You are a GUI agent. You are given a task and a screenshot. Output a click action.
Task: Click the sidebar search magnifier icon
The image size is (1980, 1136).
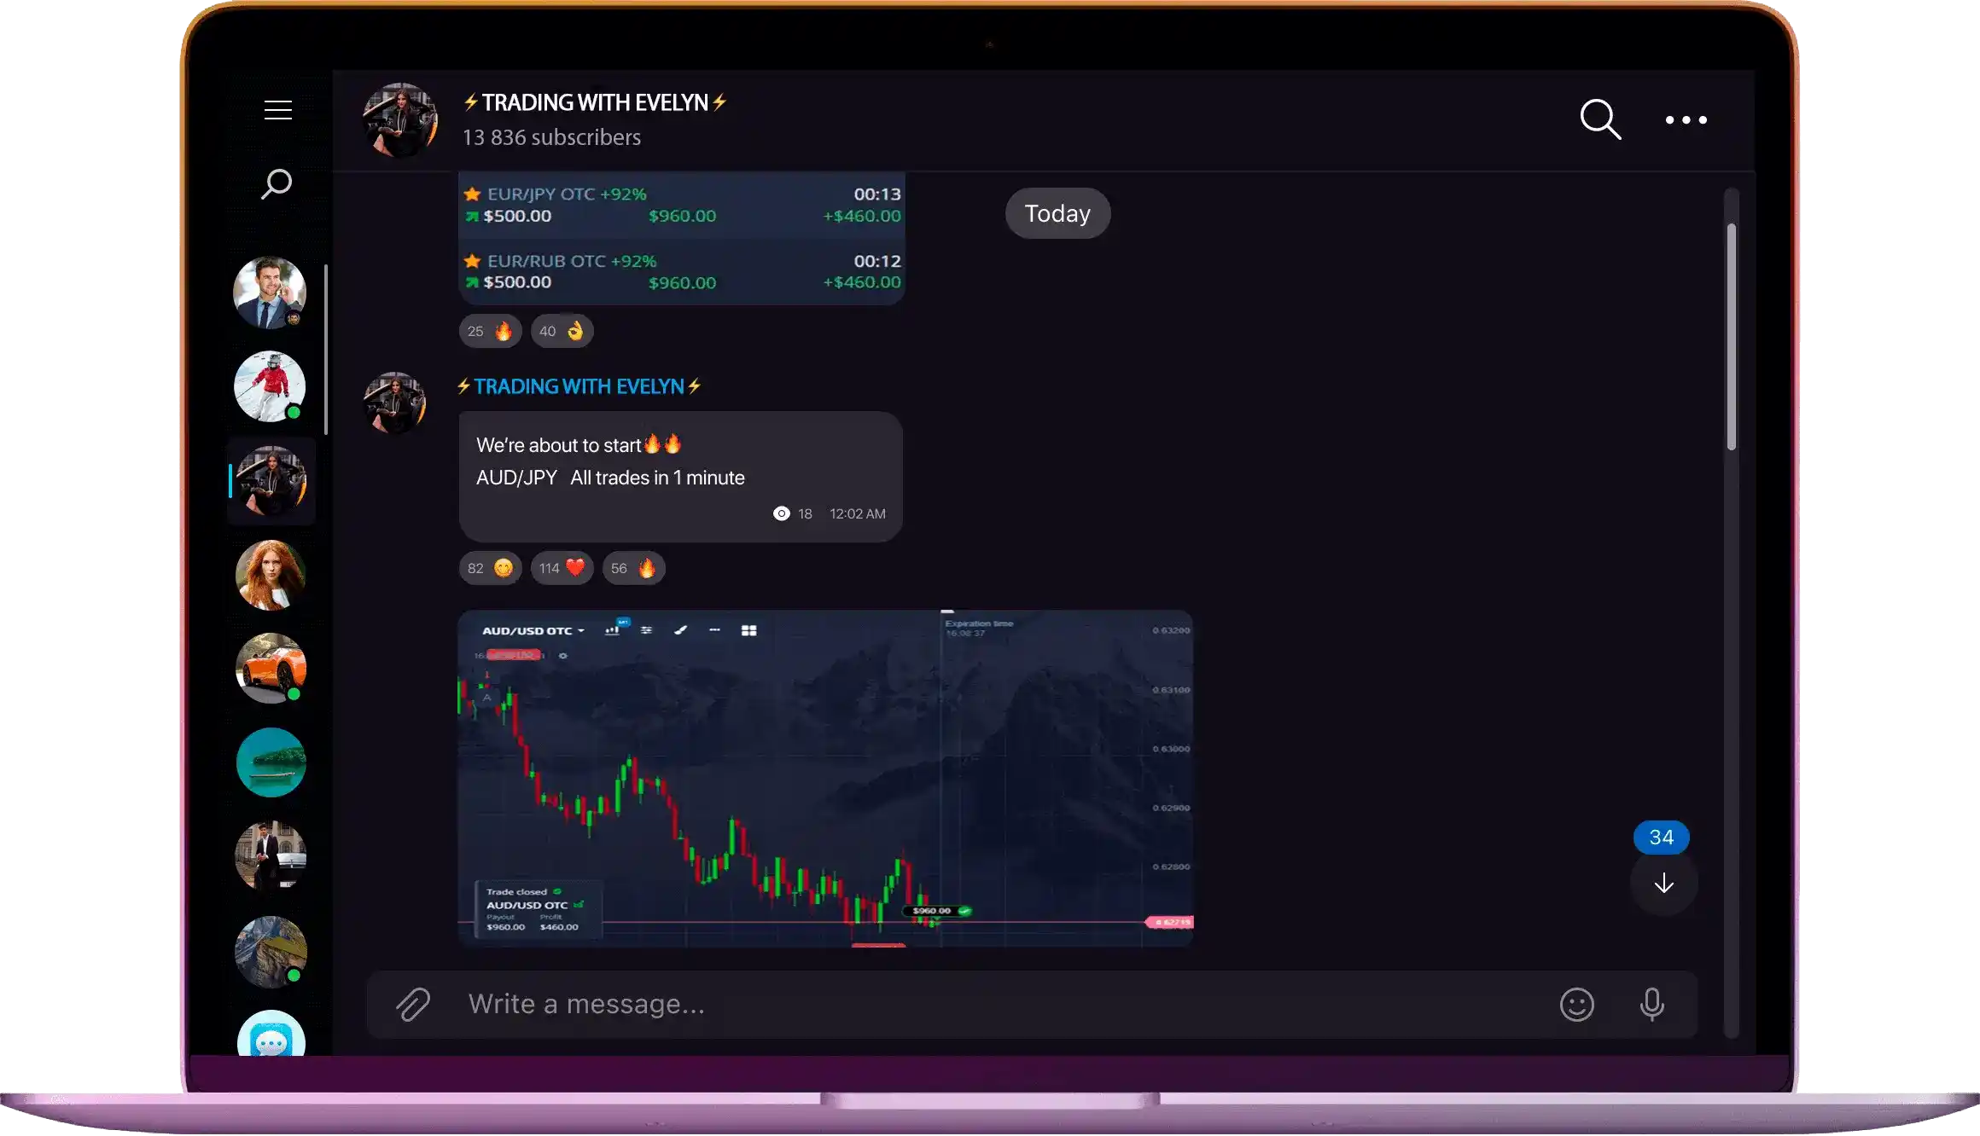pyautogui.click(x=277, y=183)
